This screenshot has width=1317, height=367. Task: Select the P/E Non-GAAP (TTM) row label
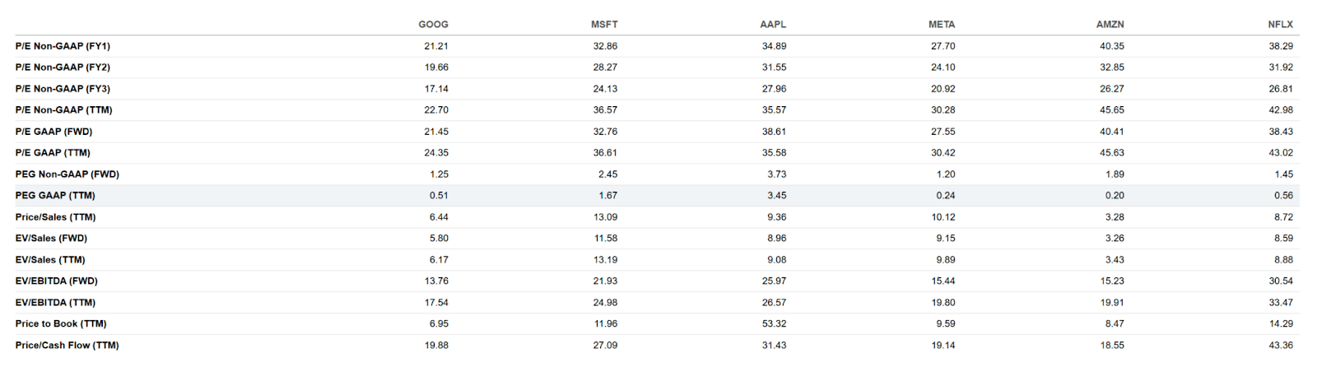point(63,110)
